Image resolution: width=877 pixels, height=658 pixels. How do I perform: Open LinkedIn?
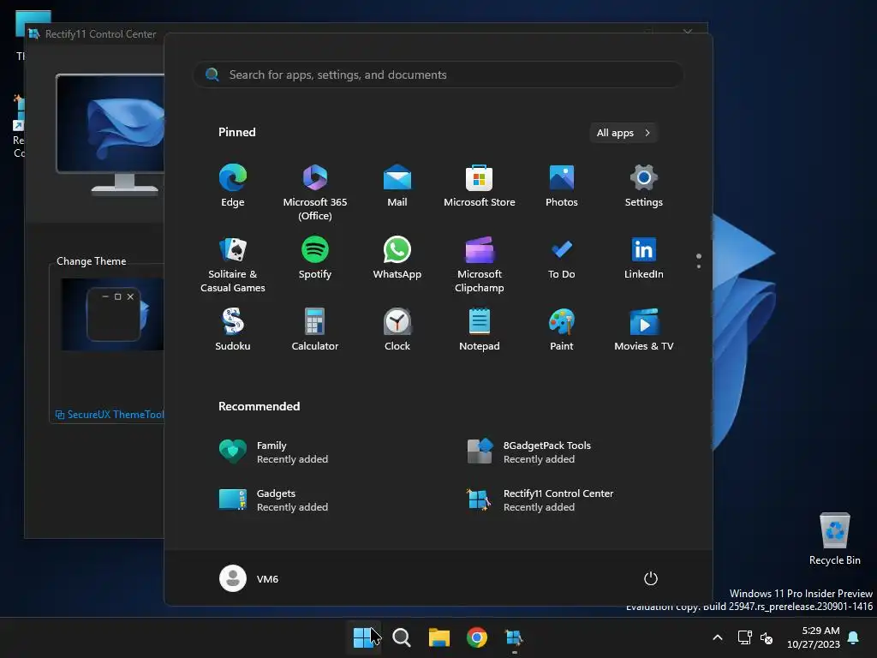click(644, 258)
